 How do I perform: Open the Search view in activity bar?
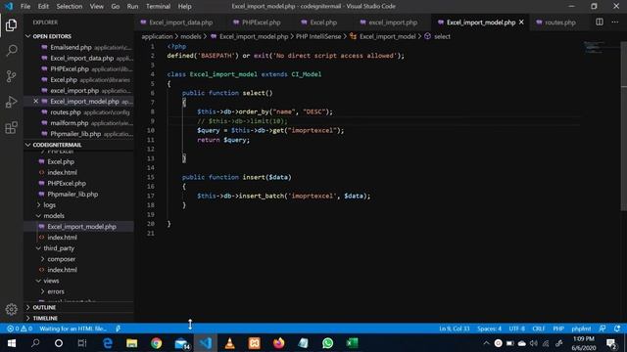pos(11,50)
